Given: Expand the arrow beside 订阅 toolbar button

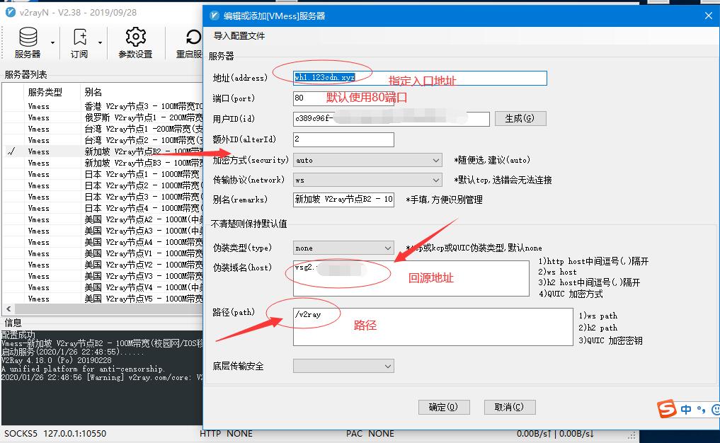Looking at the screenshot, I should (100, 42).
